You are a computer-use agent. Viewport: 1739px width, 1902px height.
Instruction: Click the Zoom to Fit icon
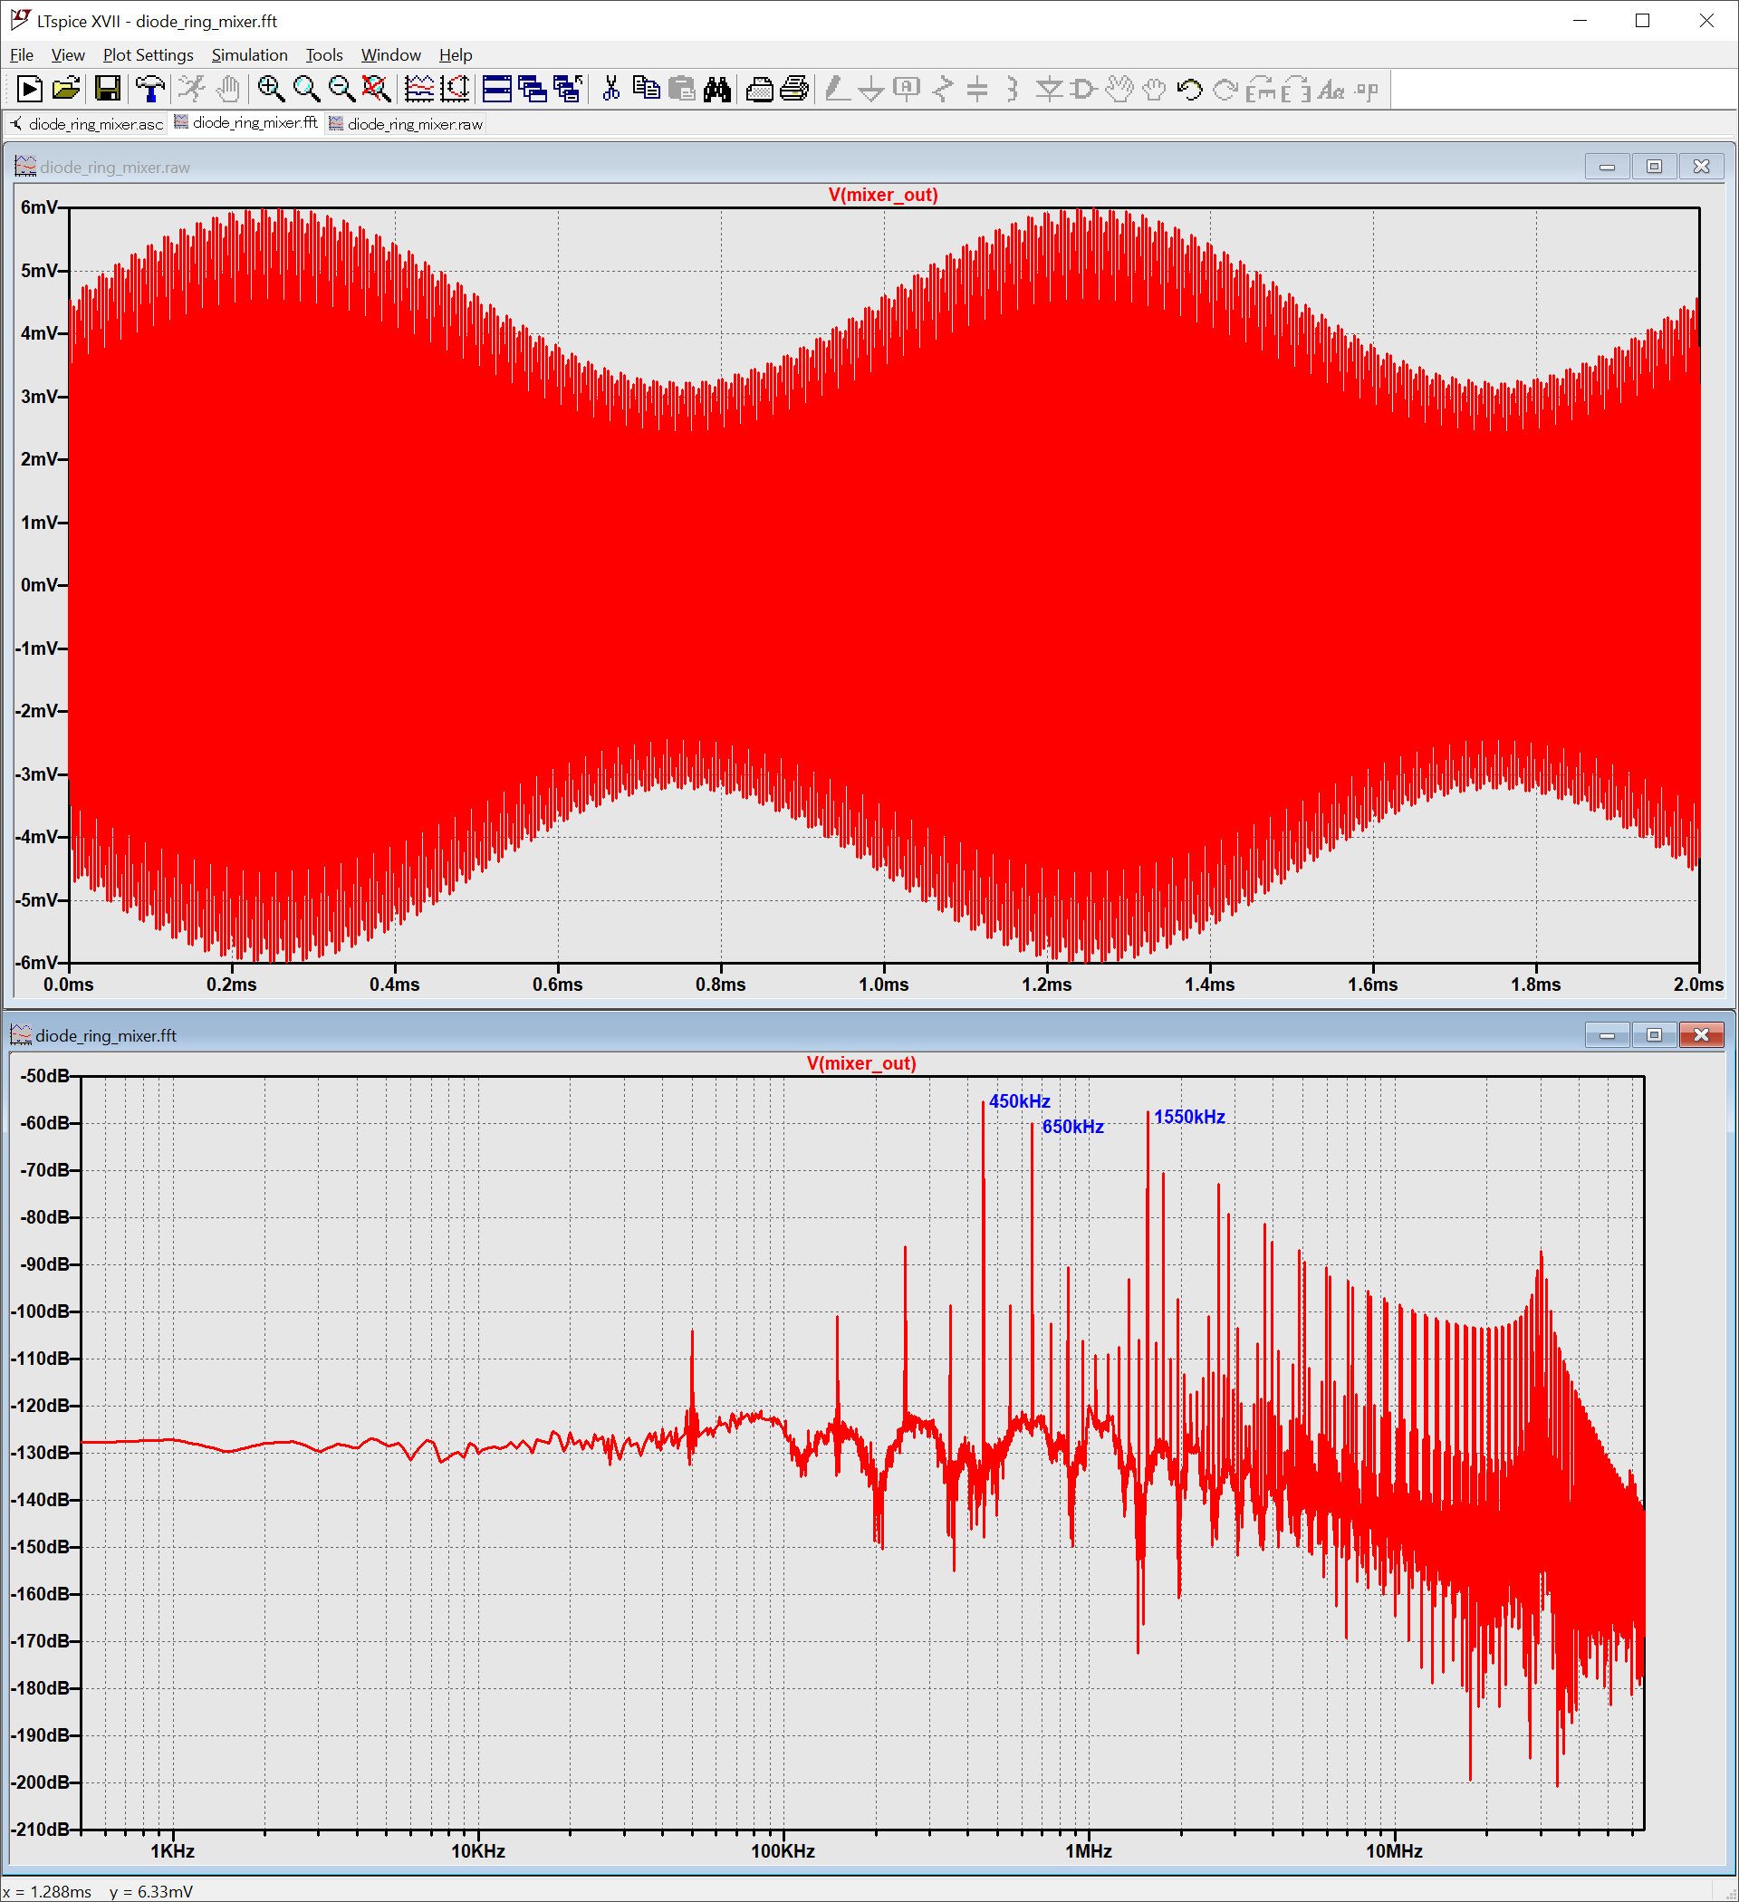pos(376,90)
